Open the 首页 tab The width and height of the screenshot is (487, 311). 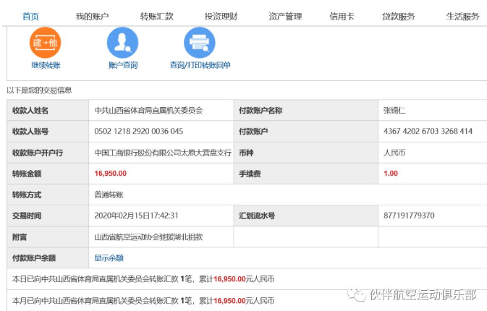30,17
